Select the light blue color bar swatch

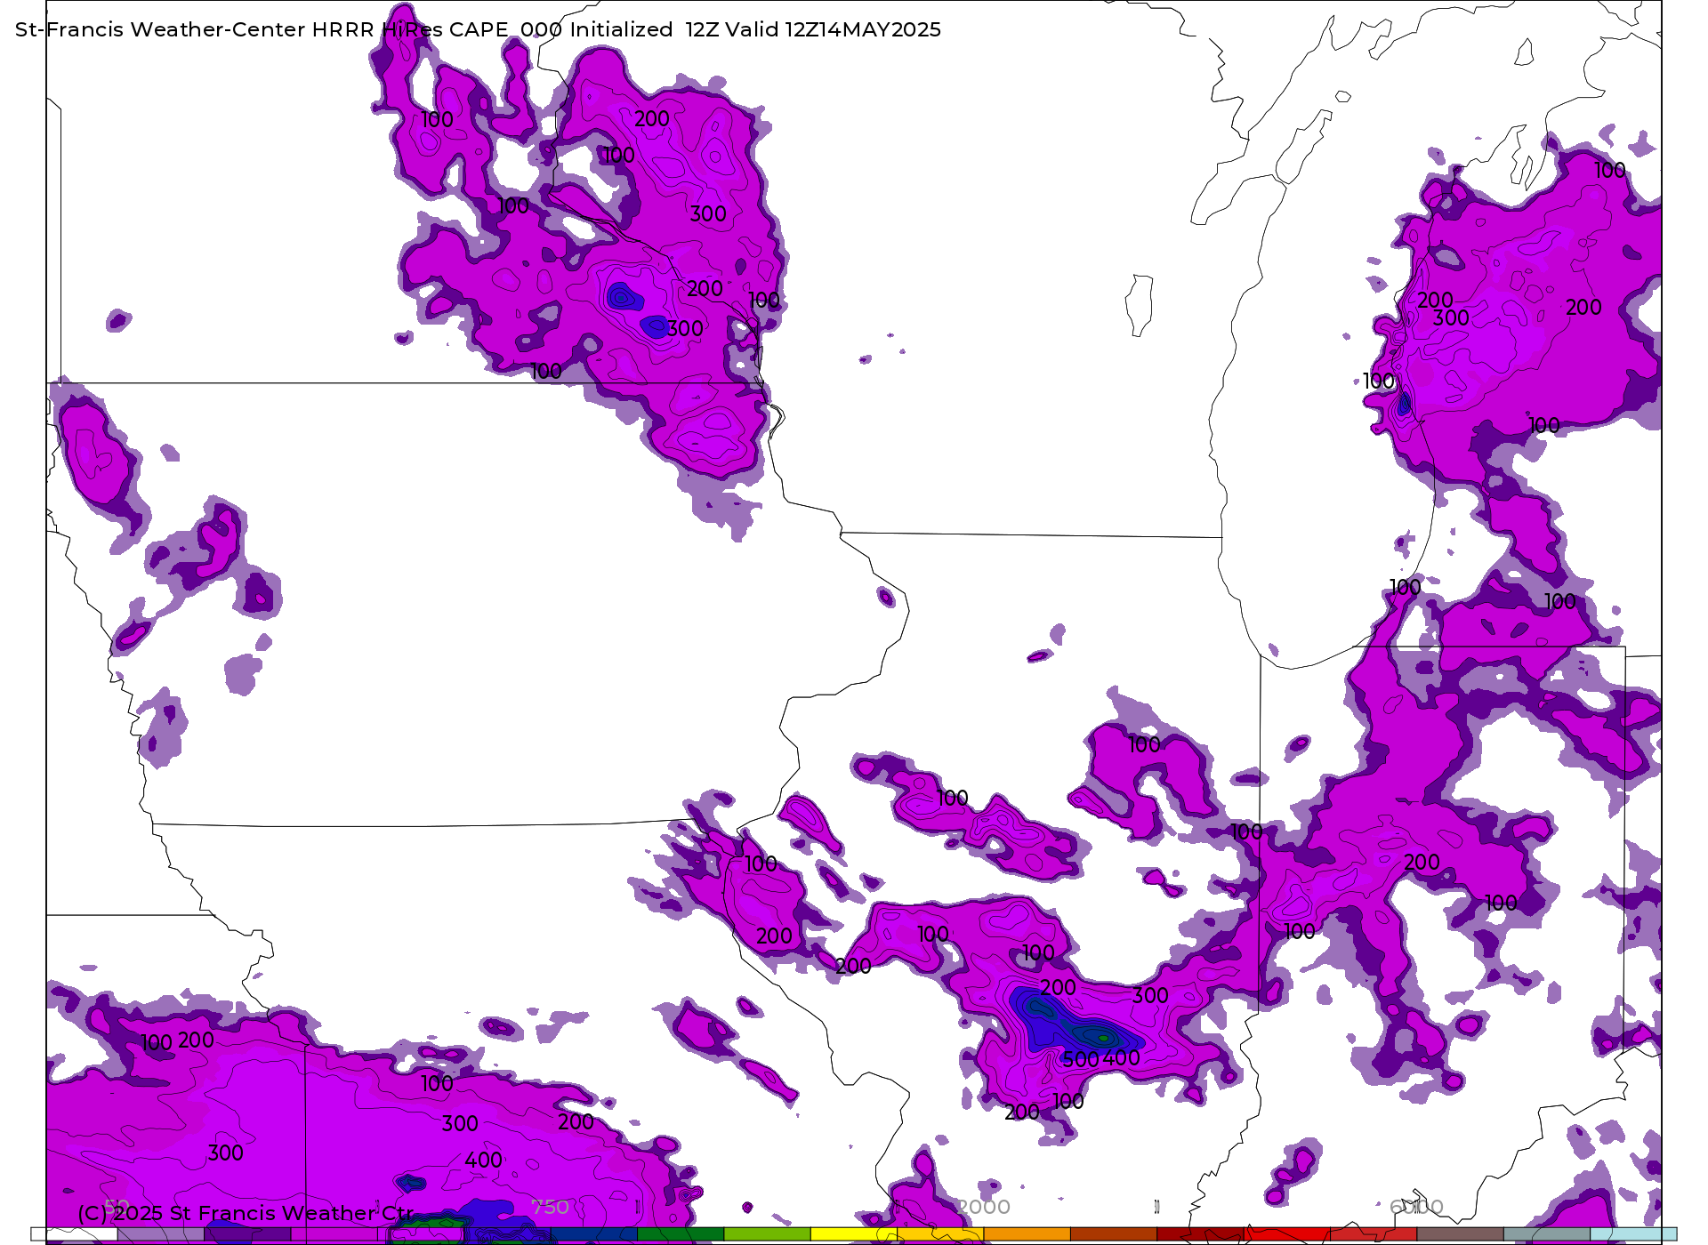(x=1633, y=1234)
